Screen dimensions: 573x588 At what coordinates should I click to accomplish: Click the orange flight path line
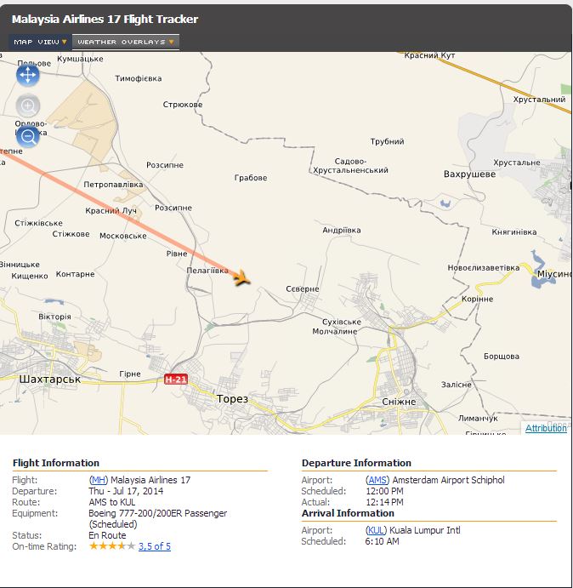point(128,218)
